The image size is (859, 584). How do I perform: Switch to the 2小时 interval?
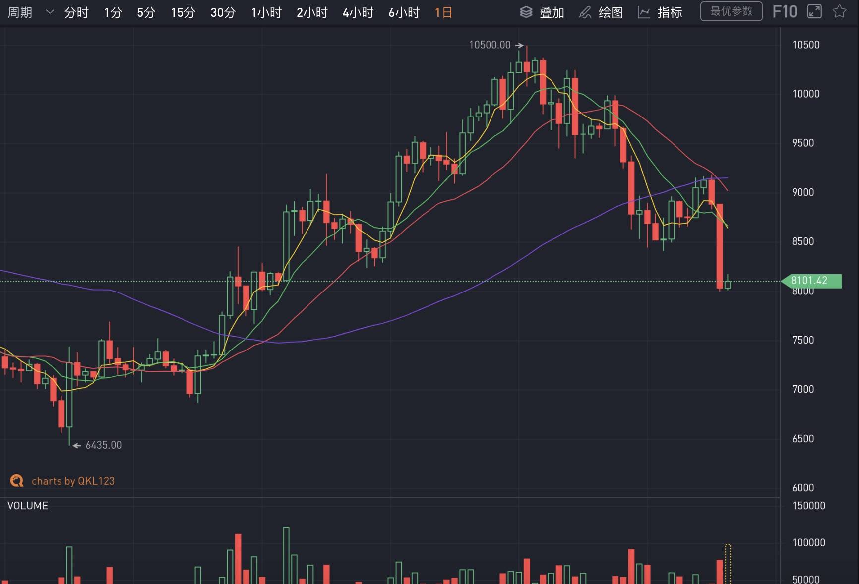312,12
